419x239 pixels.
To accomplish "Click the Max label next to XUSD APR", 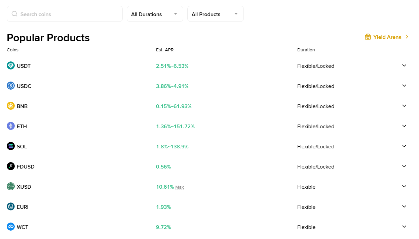I will pyautogui.click(x=179, y=187).
